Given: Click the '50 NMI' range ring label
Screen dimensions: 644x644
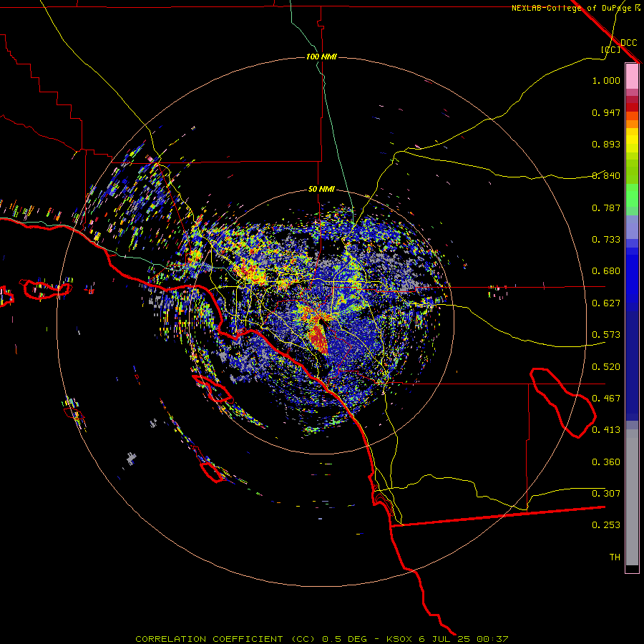Looking at the screenshot, I should tap(321, 189).
